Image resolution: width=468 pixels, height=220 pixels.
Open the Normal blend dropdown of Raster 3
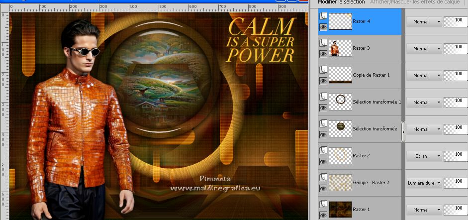[x=424, y=48]
